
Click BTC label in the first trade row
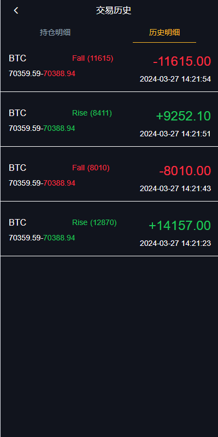click(17, 58)
